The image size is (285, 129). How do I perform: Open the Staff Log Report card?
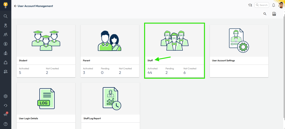[110, 106]
